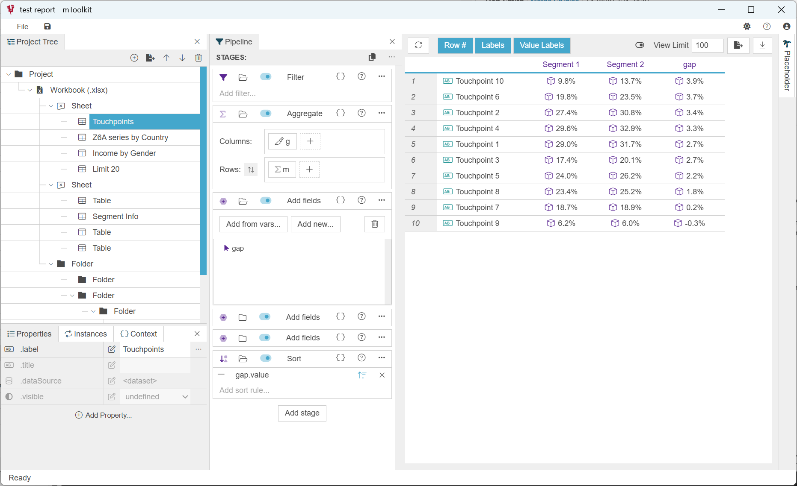Open the Filter stage help icon
The width and height of the screenshot is (797, 486).
point(361,76)
